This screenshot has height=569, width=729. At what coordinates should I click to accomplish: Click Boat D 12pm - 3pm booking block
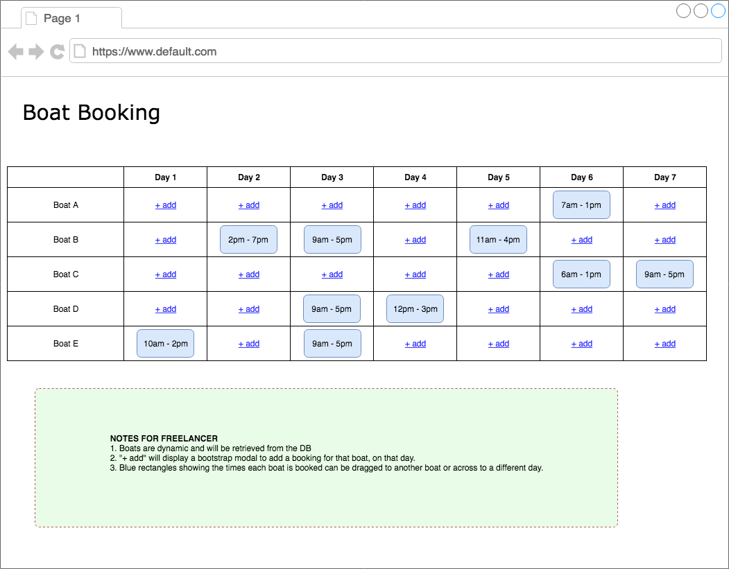click(415, 309)
